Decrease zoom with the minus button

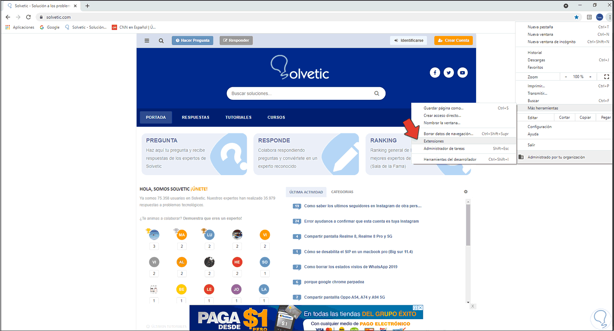(x=566, y=77)
